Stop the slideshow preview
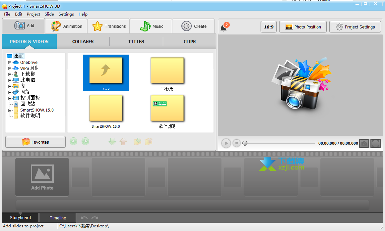 click(x=236, y=143)
